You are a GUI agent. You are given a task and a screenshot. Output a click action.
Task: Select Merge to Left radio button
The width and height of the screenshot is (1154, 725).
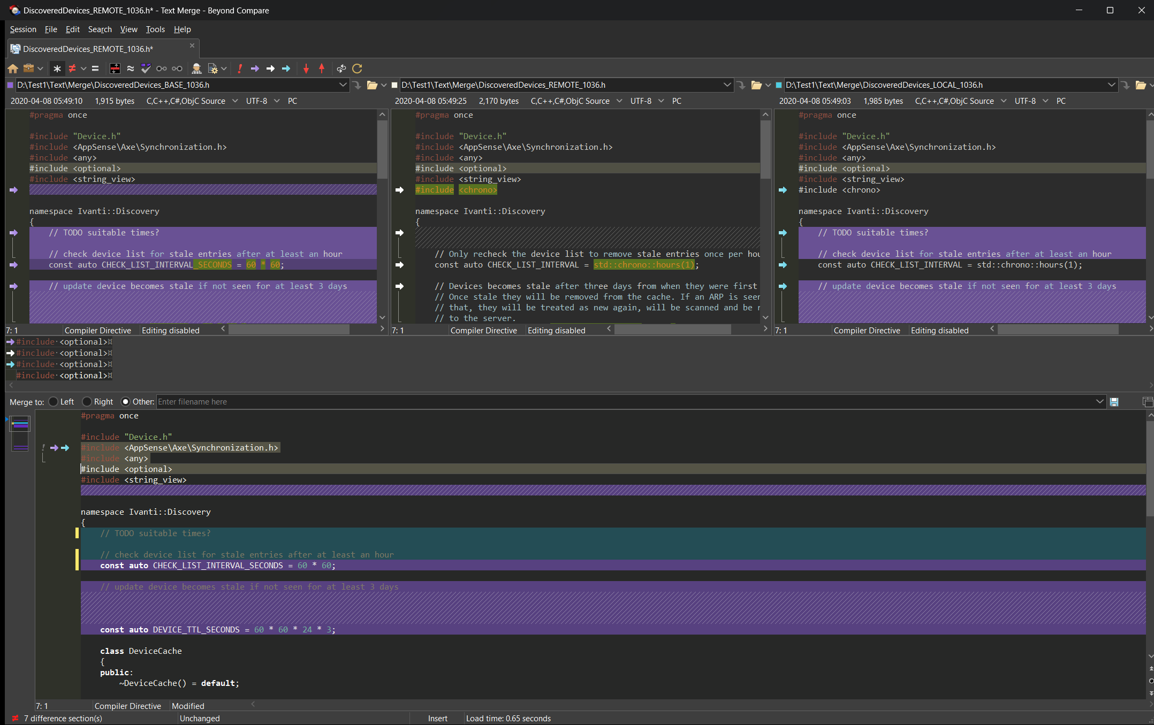(53, 402)
